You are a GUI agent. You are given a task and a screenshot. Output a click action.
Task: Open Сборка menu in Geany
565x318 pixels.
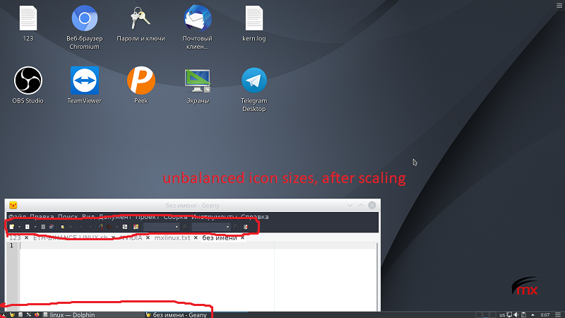tap(175, 217)
